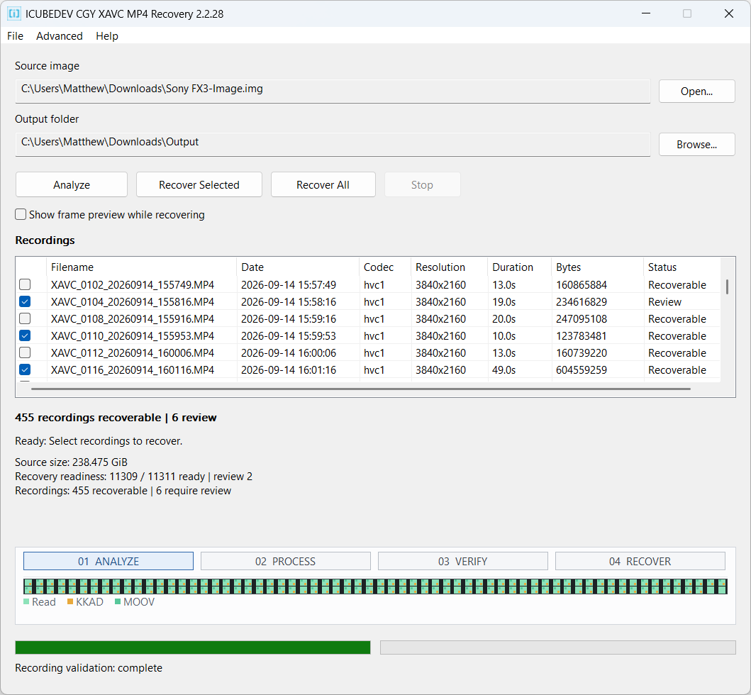Click bytes value 604559259
751x695 pixels.
click(x=582, y=369)
